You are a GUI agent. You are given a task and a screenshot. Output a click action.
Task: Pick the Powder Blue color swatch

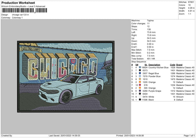[140, 76]
